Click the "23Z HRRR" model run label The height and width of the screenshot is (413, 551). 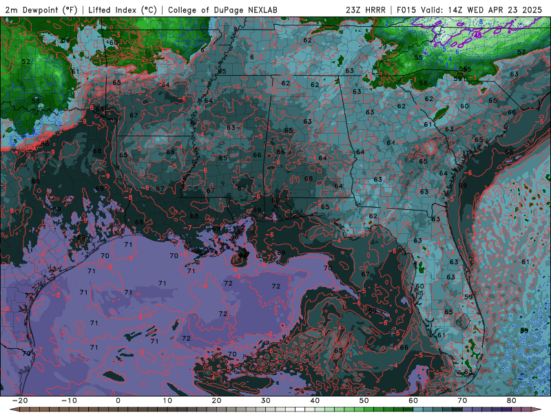pyautogui.click(x=366, y=10)
